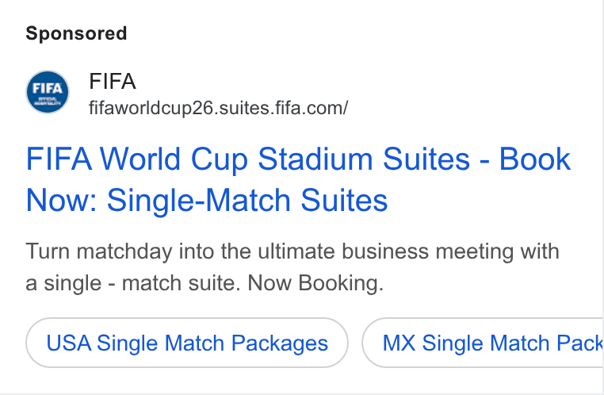Open the FIFA World Cup Stadium Suites headline
This screenshot has height=395, width=604.
point(298,179)
